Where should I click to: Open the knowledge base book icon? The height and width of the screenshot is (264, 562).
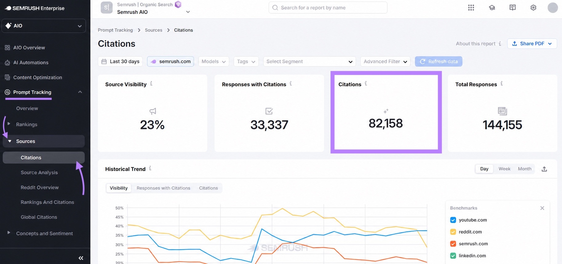click(512, 8)
